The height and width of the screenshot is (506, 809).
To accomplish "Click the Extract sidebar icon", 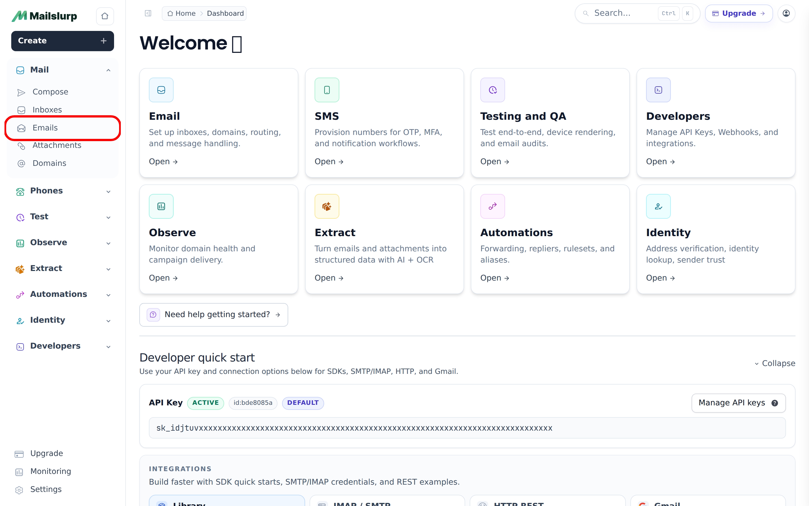I will (x=20, y=269).
